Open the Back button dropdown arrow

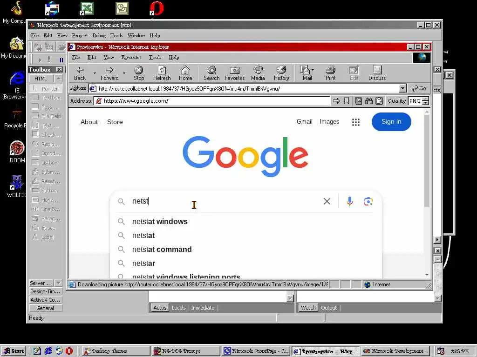95,73
